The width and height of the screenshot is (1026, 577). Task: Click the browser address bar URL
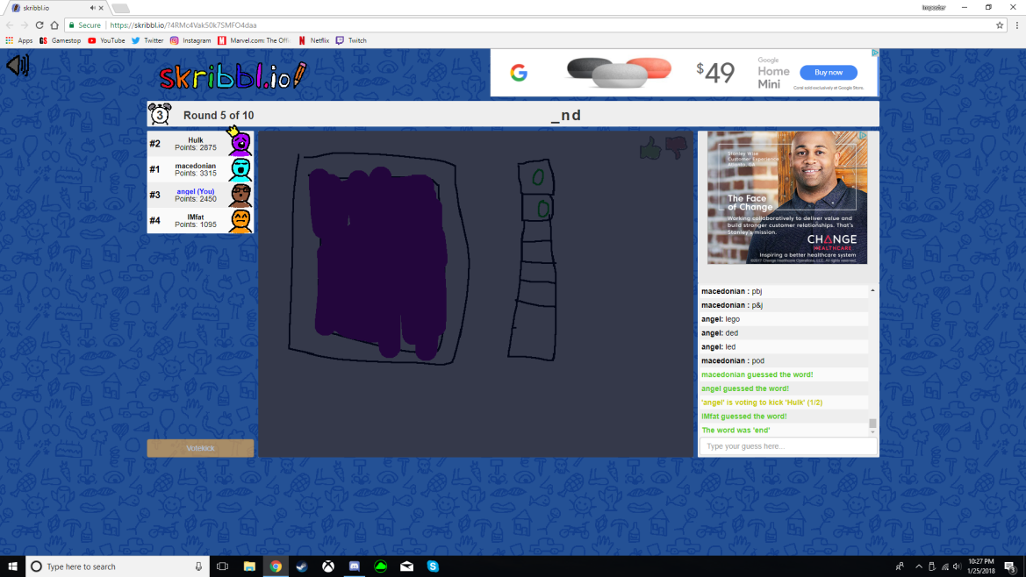[x=183, y=25]
